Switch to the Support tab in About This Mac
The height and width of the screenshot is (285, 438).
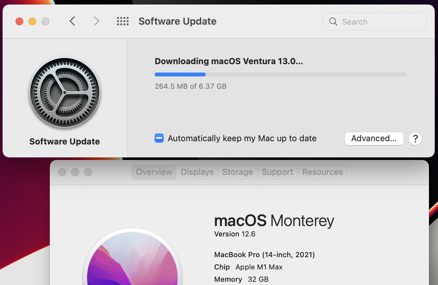pyautogui.click(x=278, y=172)
